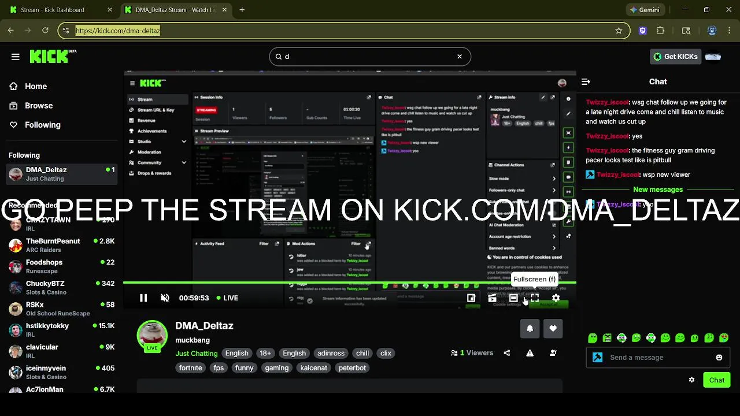Click the Gemini button in Chrome

point(645,10)
